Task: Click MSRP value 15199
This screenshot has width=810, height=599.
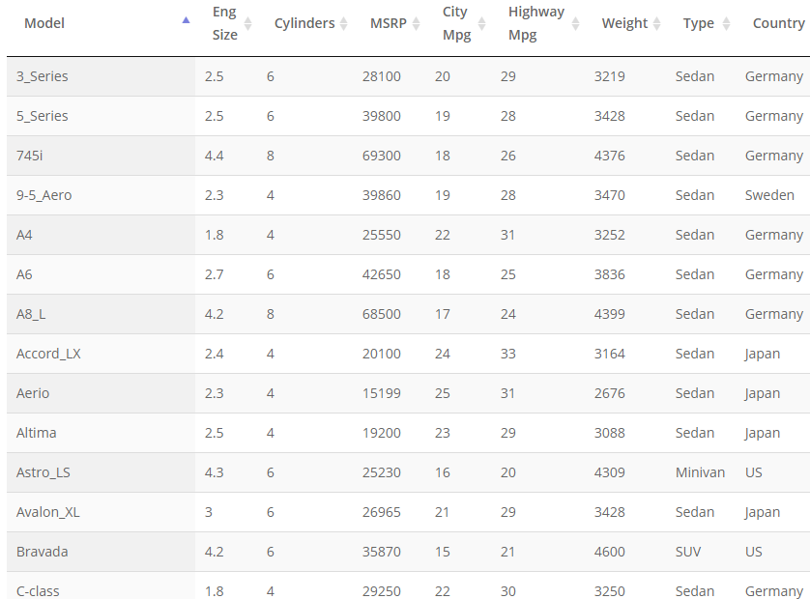Action: click(x=381, y=393)
